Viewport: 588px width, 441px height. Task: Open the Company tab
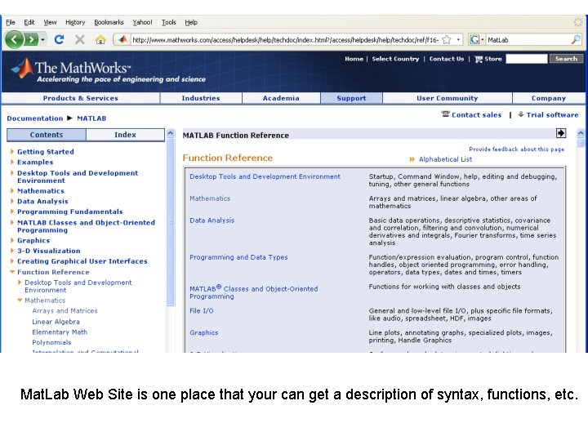click(x=549, y=98)
